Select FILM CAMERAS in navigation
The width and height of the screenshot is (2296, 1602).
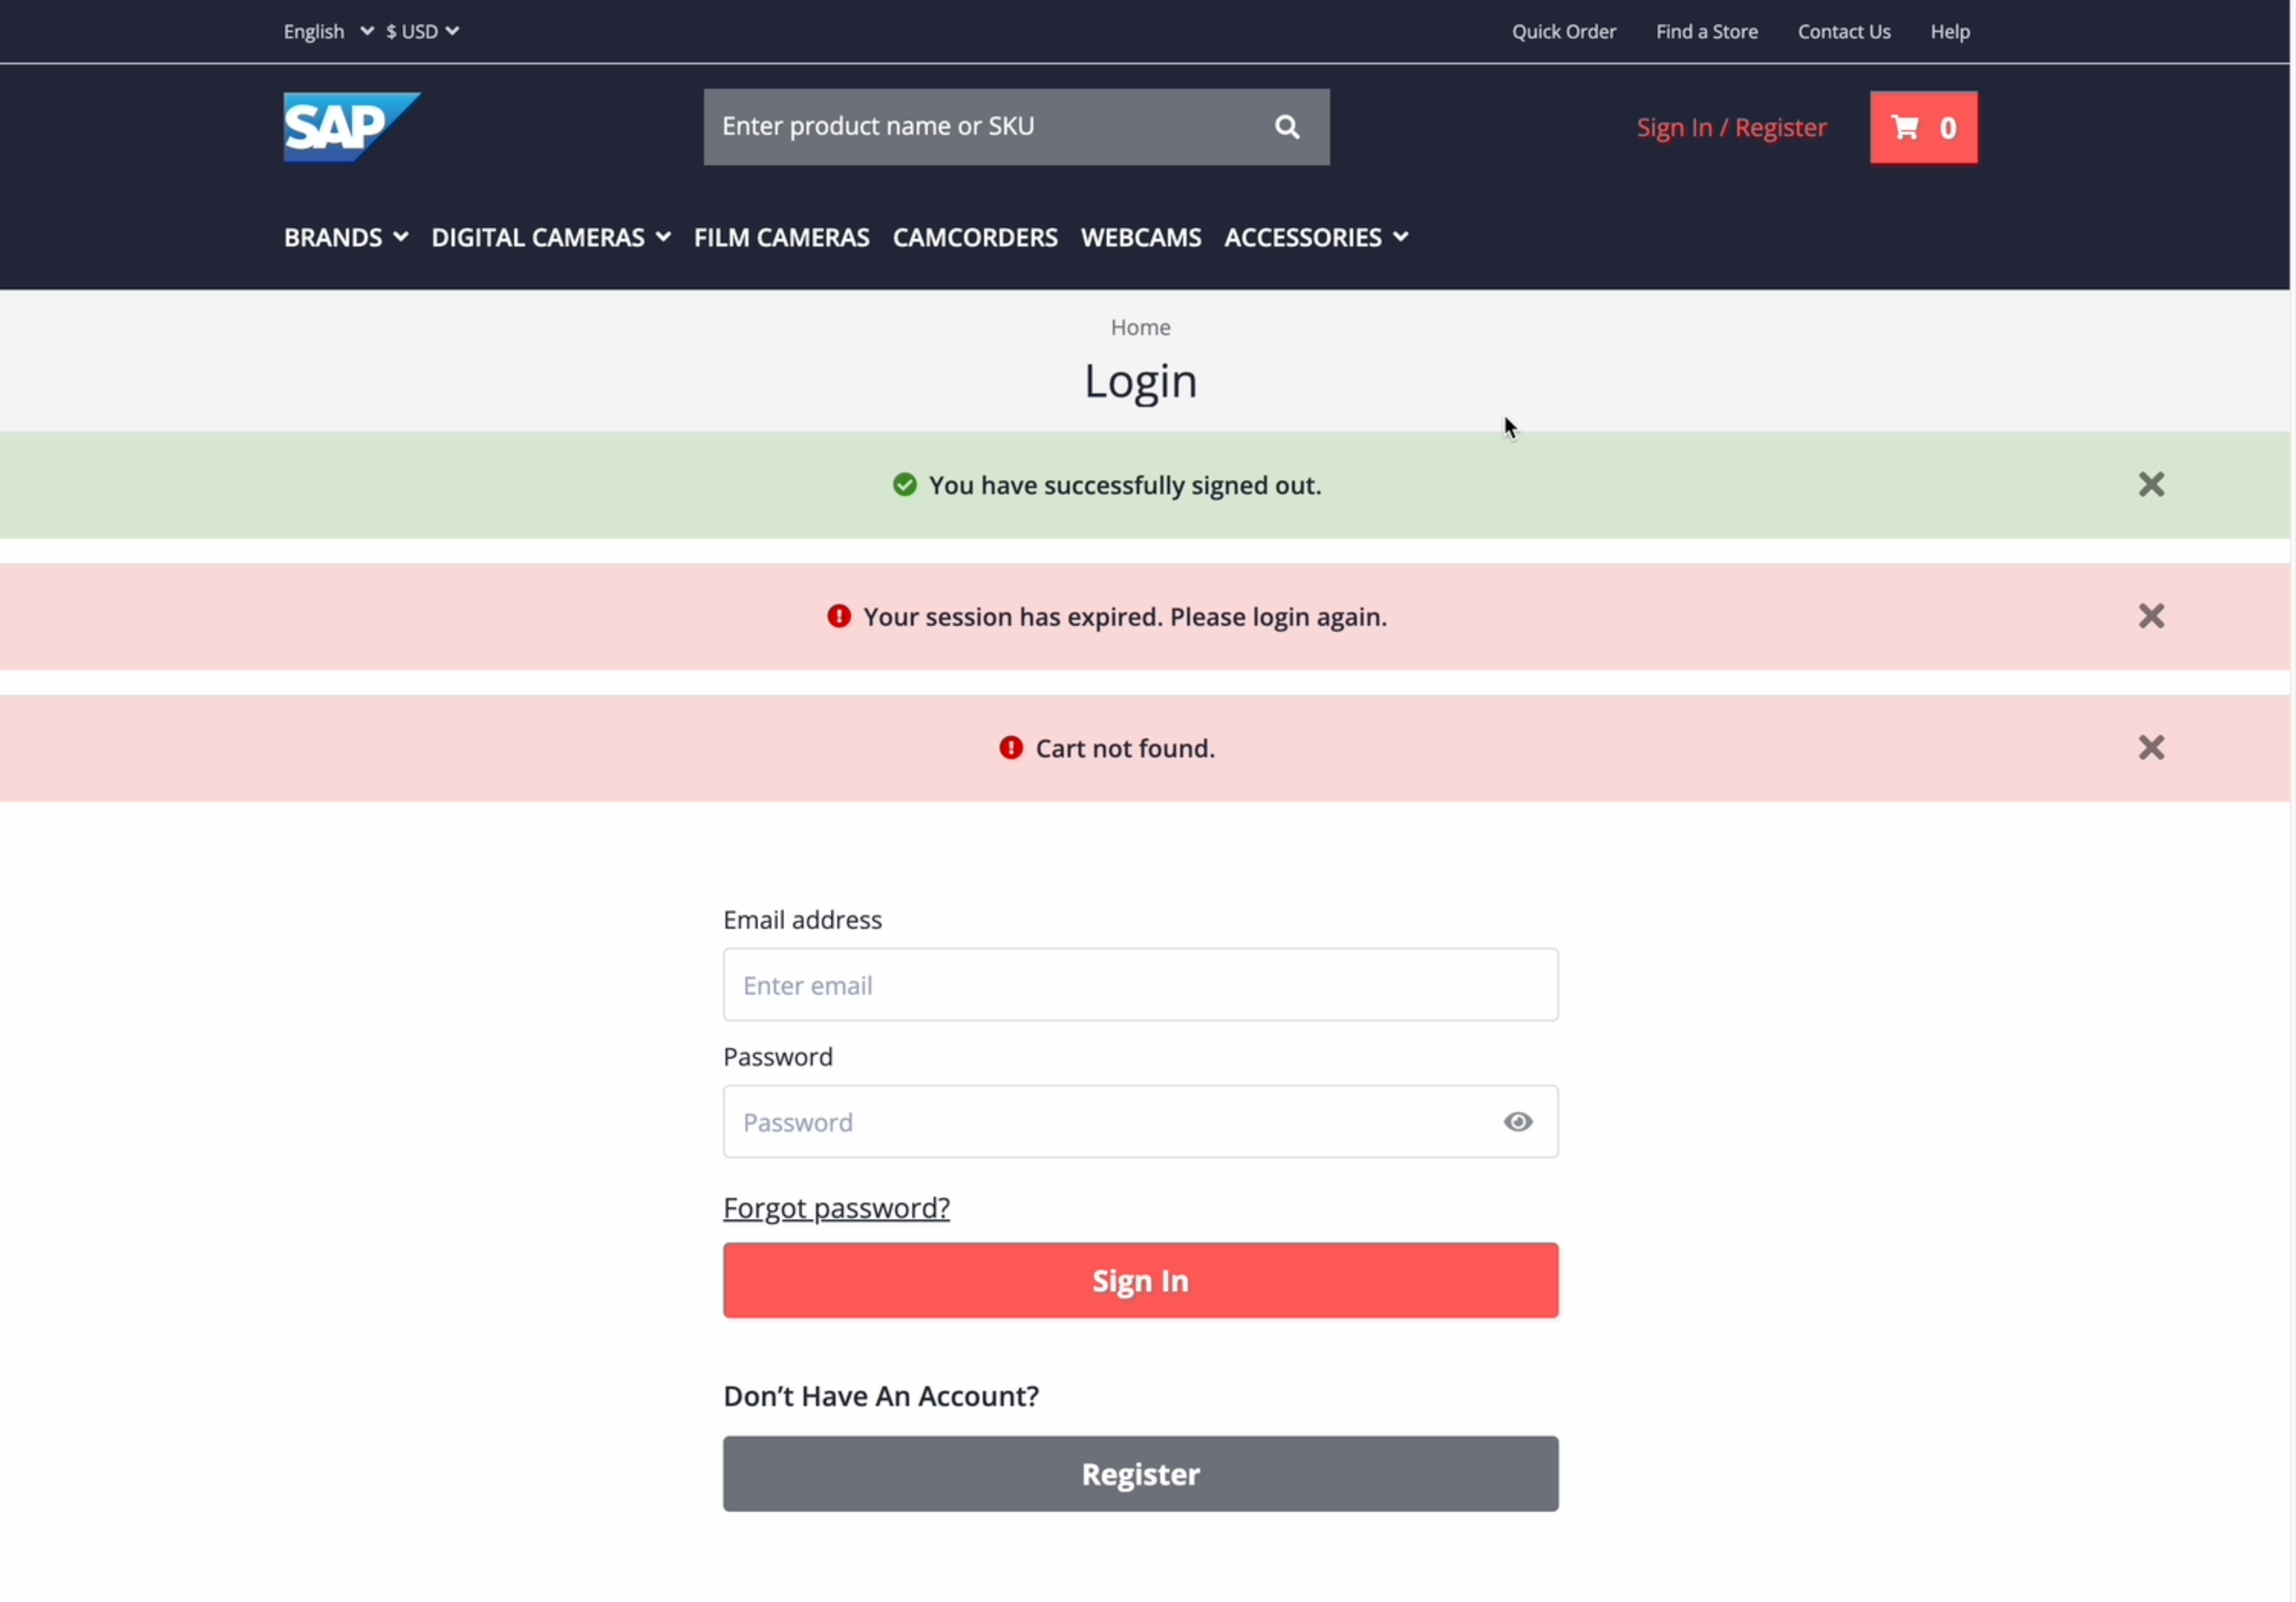[781, 237]
